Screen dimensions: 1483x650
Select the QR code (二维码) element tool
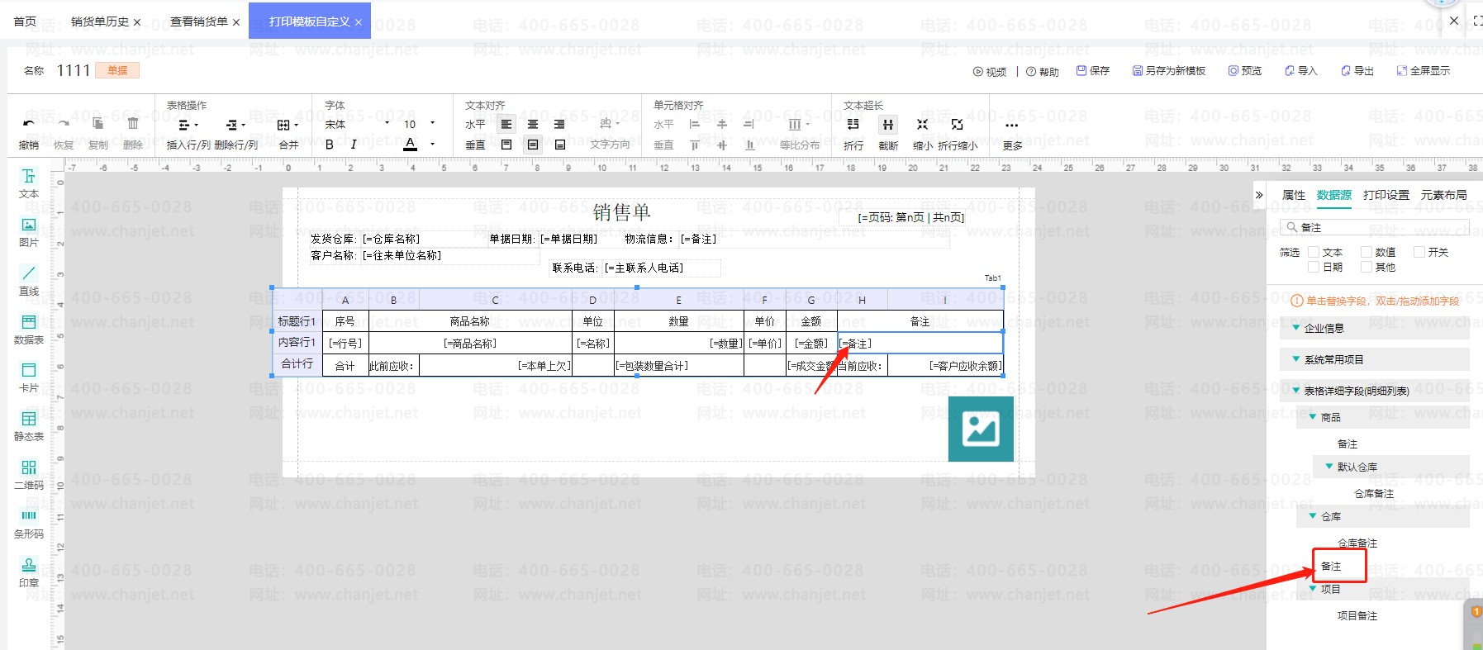pos(29,475)
